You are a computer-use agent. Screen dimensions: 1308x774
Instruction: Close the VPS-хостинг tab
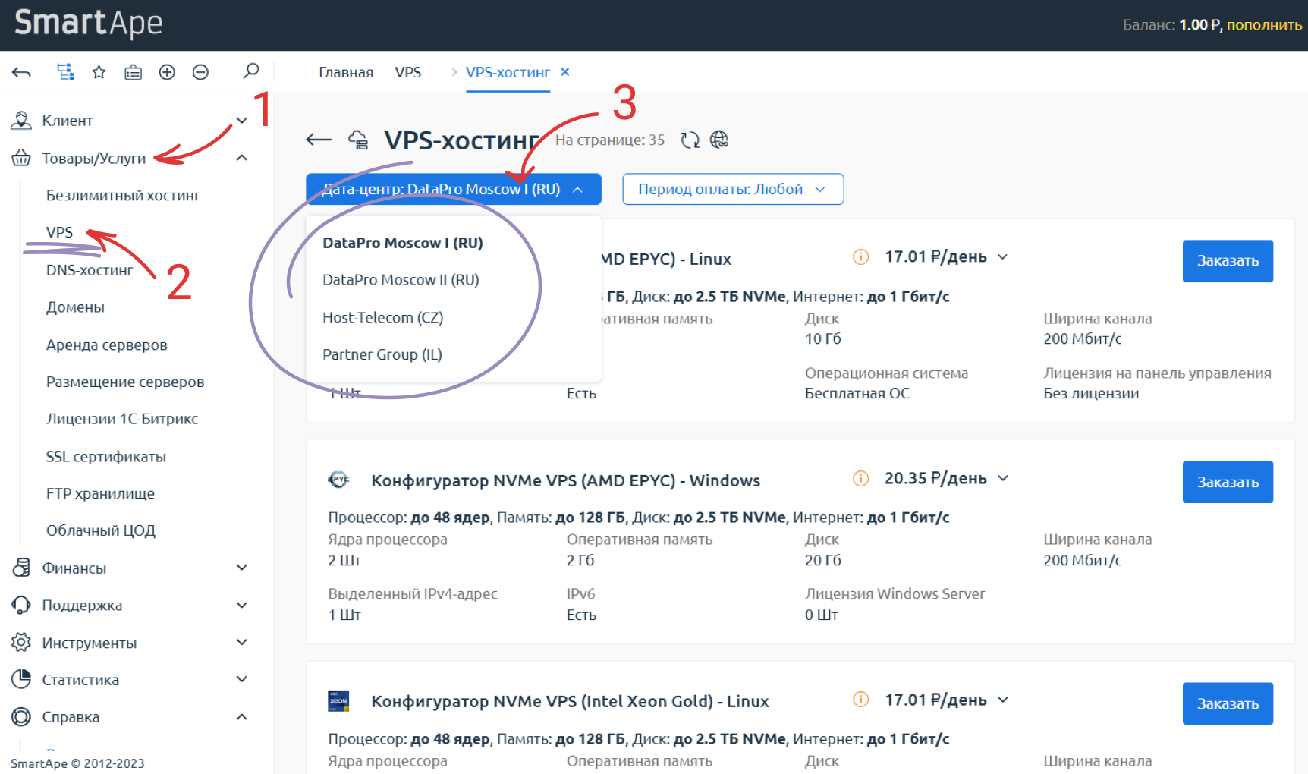click(x=564, y=71)
